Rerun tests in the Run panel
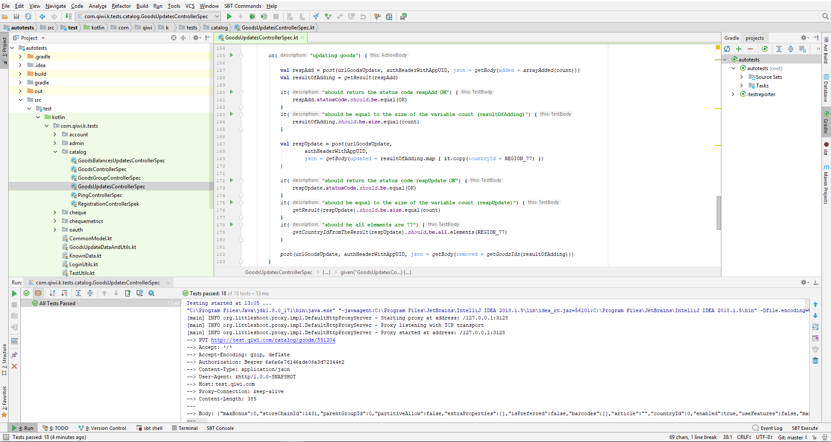The height and width of the screenshot is (442, 831). coord(14,294)
